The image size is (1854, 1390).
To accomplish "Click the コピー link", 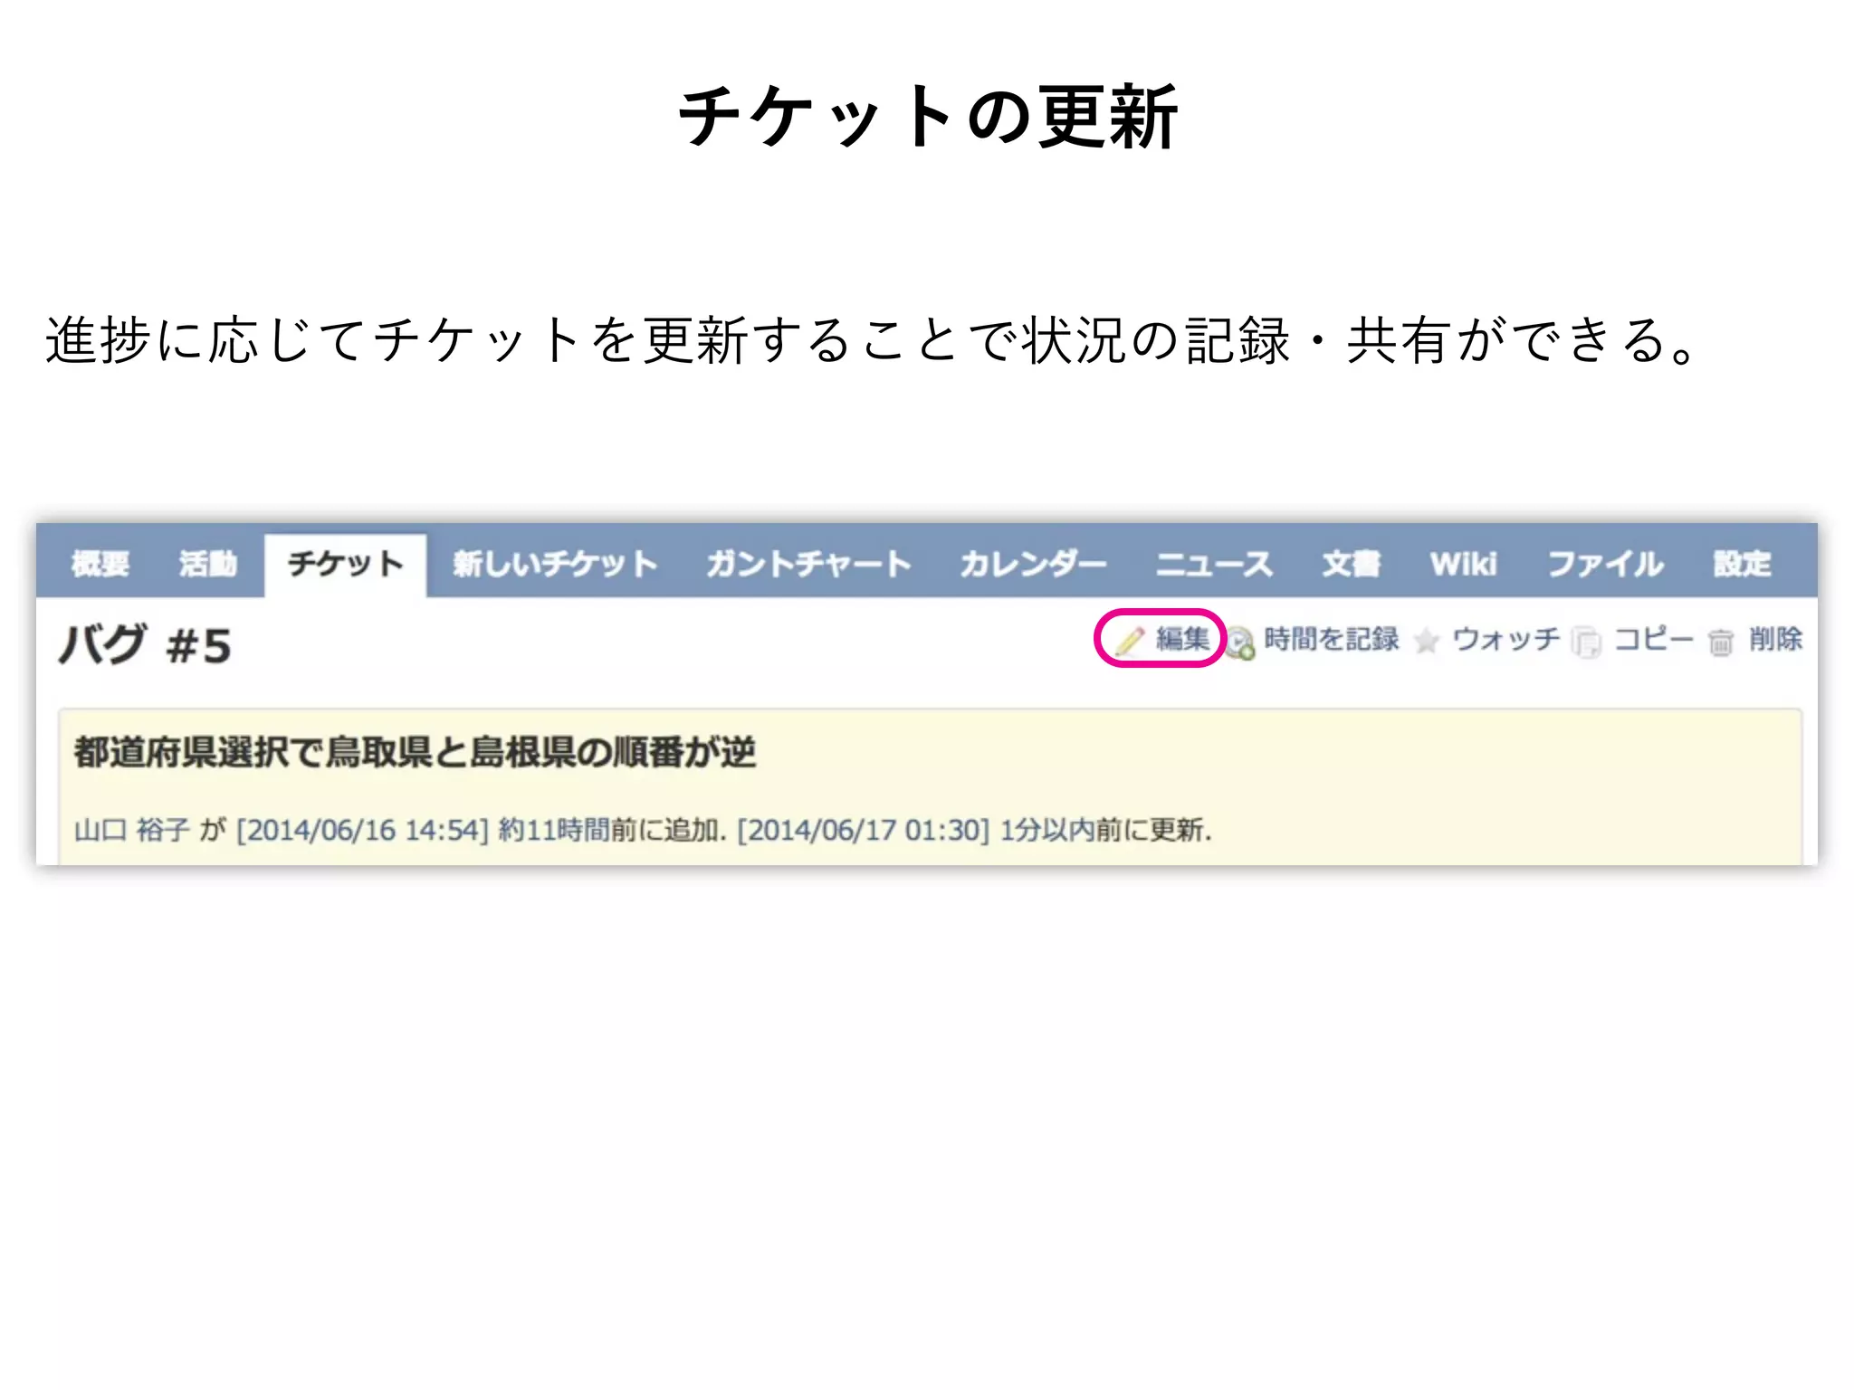I will pos(1654,639).
